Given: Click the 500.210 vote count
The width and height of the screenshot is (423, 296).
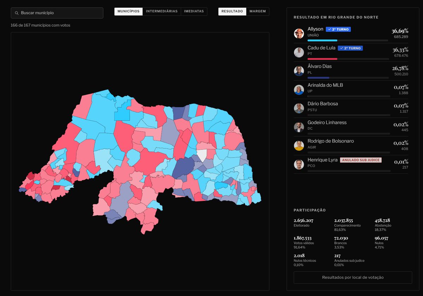Looking at the screenshot, I should pyautogui.click(x=401, y=74).
